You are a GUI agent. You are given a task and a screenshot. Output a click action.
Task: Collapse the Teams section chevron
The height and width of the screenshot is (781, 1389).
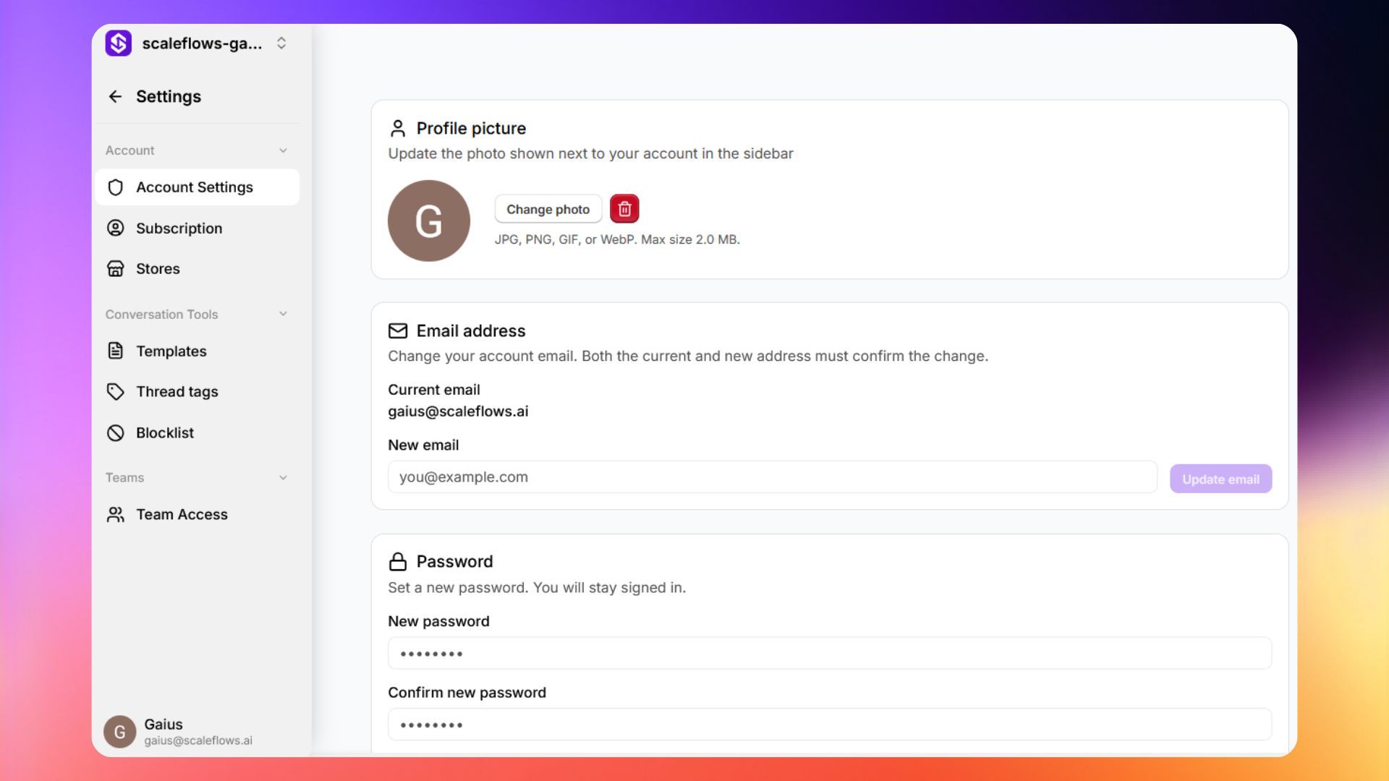[283, 477]
